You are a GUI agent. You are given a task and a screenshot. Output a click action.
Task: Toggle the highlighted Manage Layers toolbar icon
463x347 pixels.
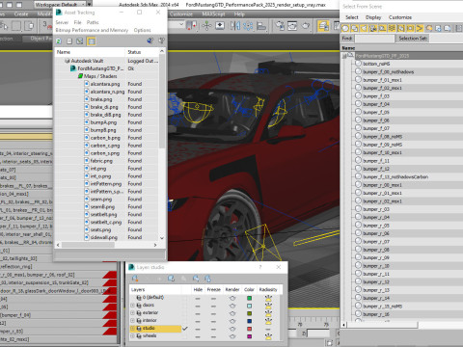click(x=323, y=26)
